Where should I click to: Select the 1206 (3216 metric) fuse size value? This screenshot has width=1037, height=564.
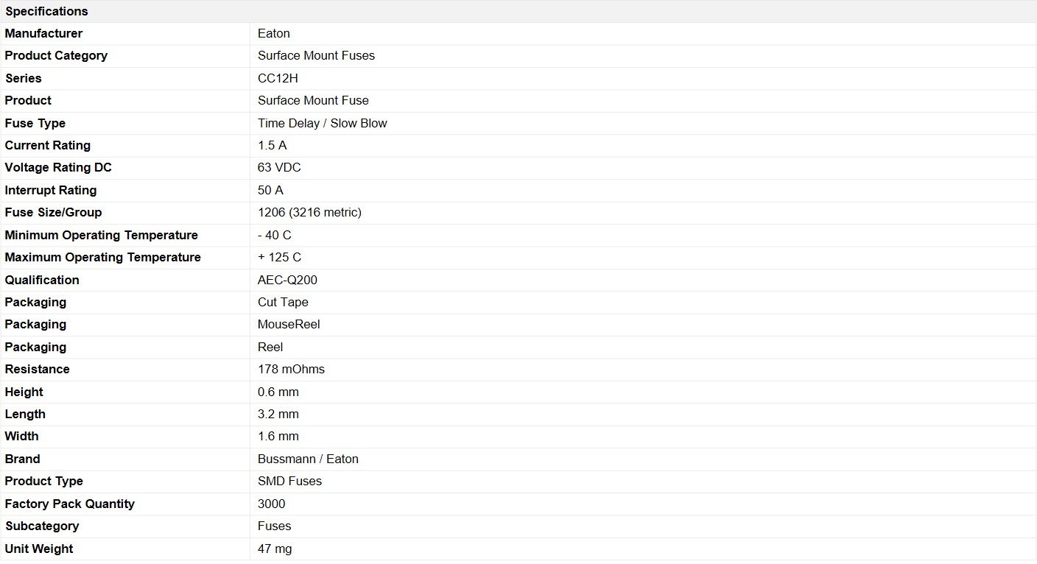point(309,212)
